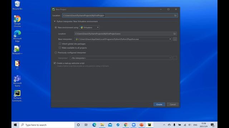Enable Make available to all projects
Screen dimensions: 229x128
[x=60, y=48]
